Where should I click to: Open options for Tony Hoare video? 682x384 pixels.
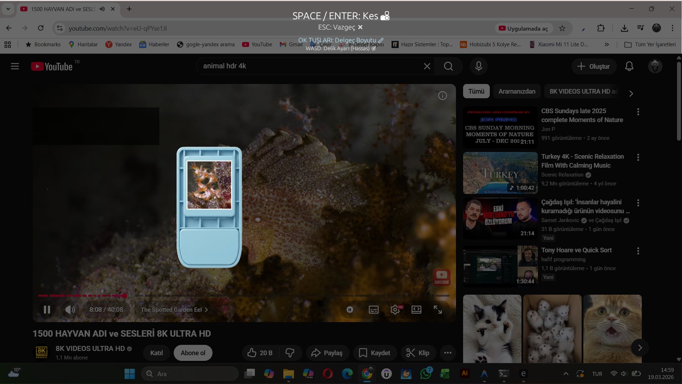(638, 251)
